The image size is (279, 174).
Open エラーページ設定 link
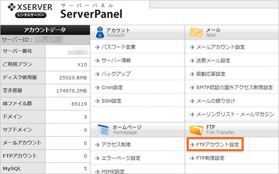tap(121, 158)
